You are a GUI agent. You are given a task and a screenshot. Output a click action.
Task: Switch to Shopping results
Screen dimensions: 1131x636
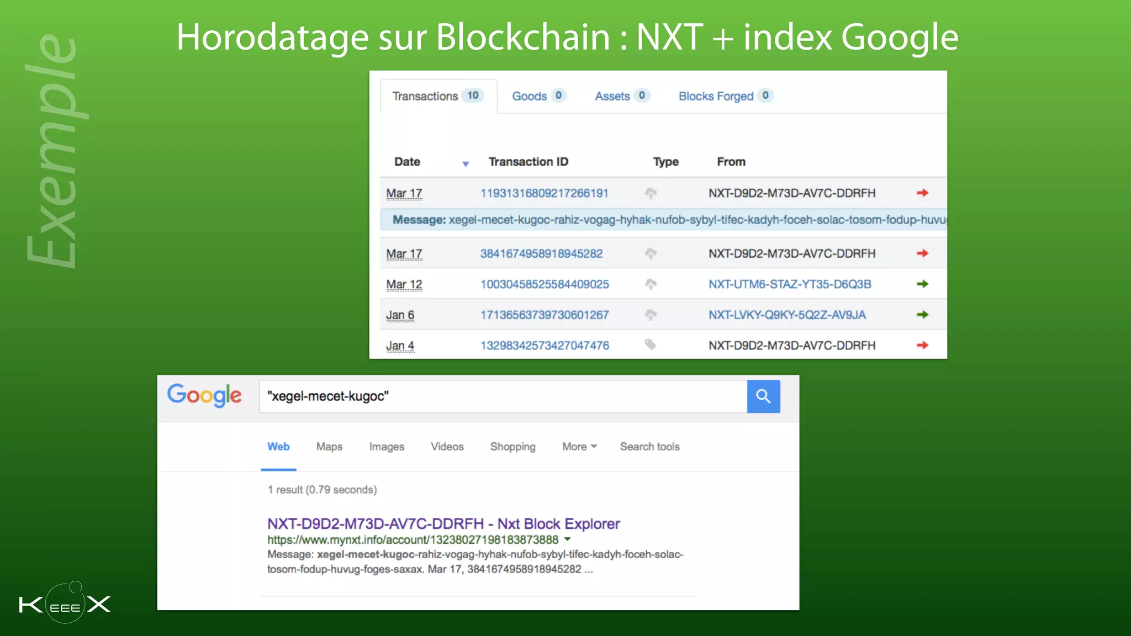pos(512,447)
